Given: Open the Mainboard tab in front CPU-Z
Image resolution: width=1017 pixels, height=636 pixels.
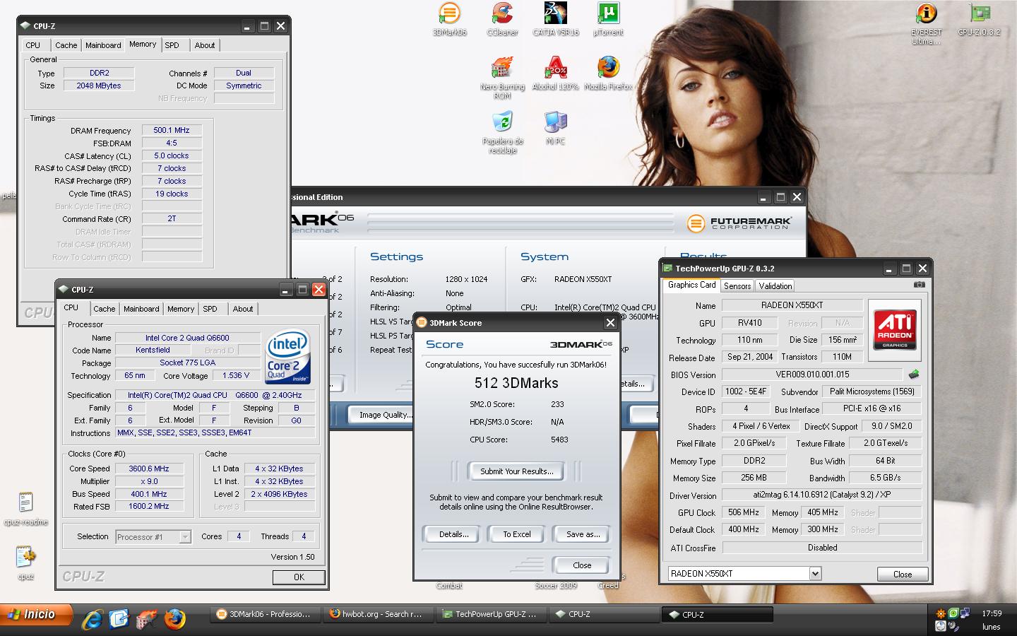Looking at the screenshot, I should tap(141, 309).
